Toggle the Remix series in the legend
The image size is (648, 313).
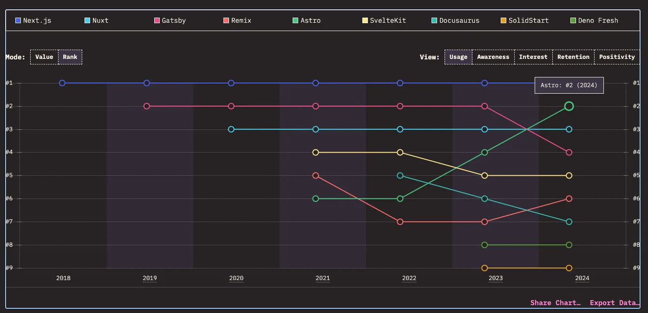(237, 20)
